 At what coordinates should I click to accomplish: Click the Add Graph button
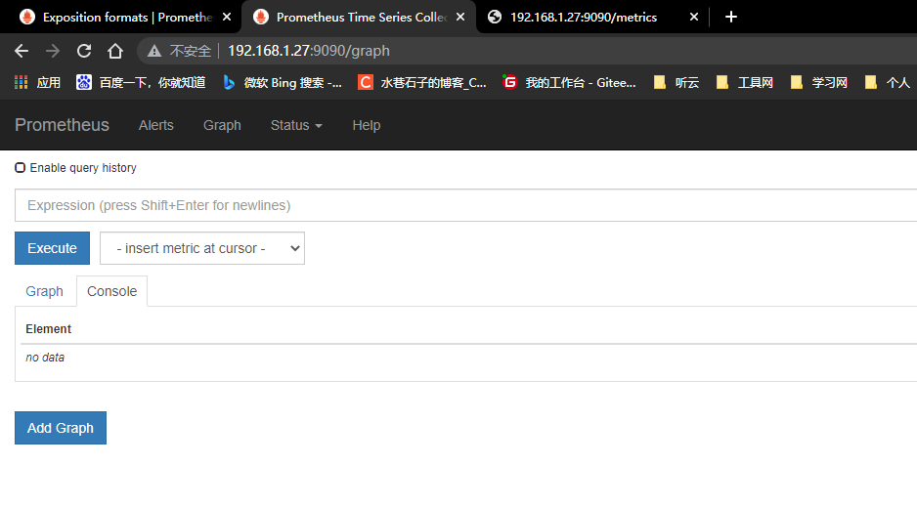[x=61, y=428]
